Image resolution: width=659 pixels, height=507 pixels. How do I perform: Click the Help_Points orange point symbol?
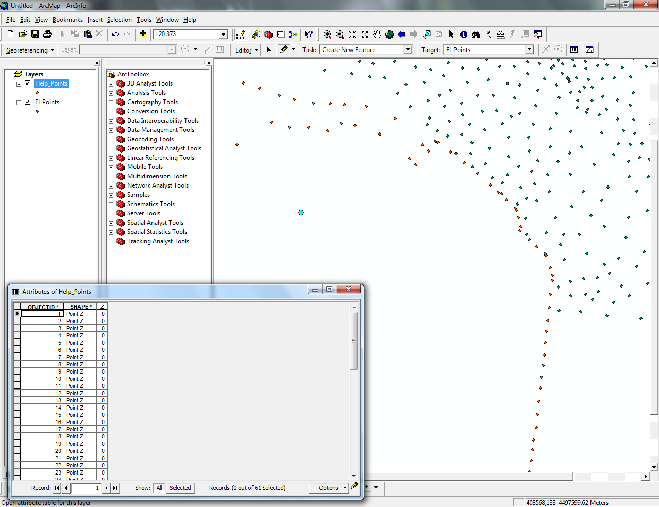coord(37,93)
